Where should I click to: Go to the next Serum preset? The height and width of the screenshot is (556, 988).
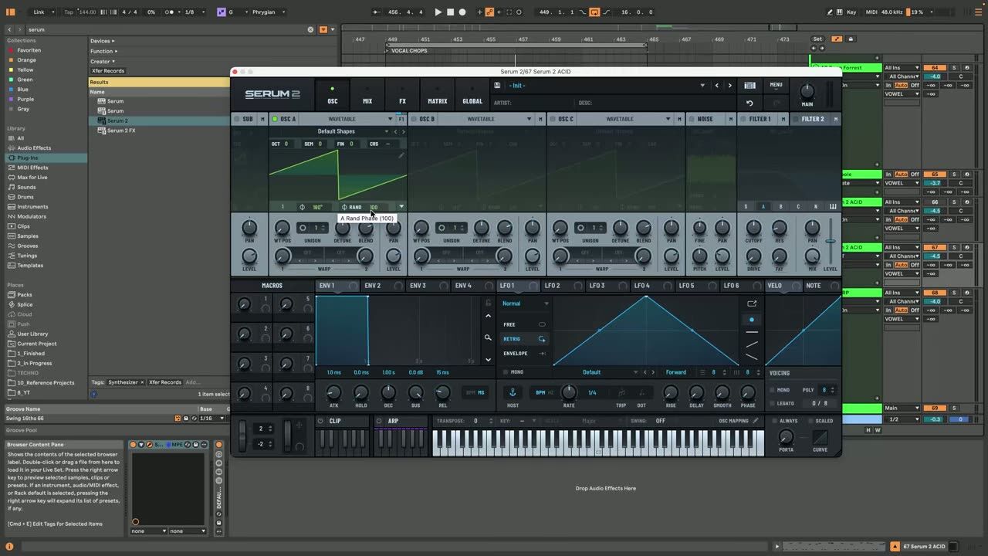(x=729, y=86)
